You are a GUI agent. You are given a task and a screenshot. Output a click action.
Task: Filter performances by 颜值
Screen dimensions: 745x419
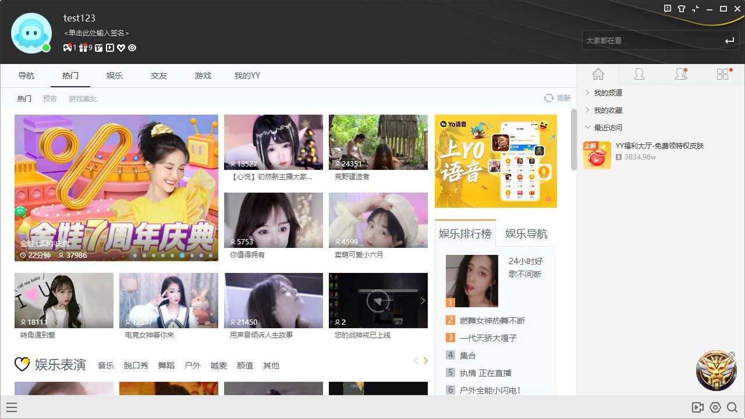click(x=245, y=365)
